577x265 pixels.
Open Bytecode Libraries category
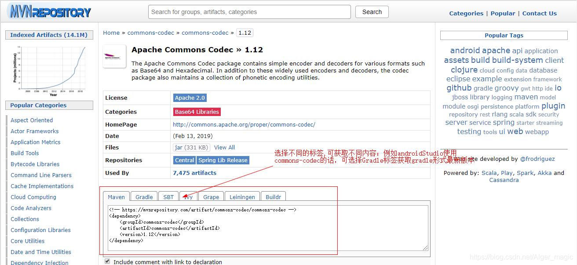pyautogui.click(x=35, y=164)
